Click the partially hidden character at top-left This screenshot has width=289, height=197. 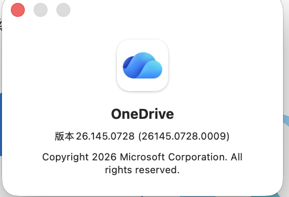pyautogui.click(x=0, y=25)
